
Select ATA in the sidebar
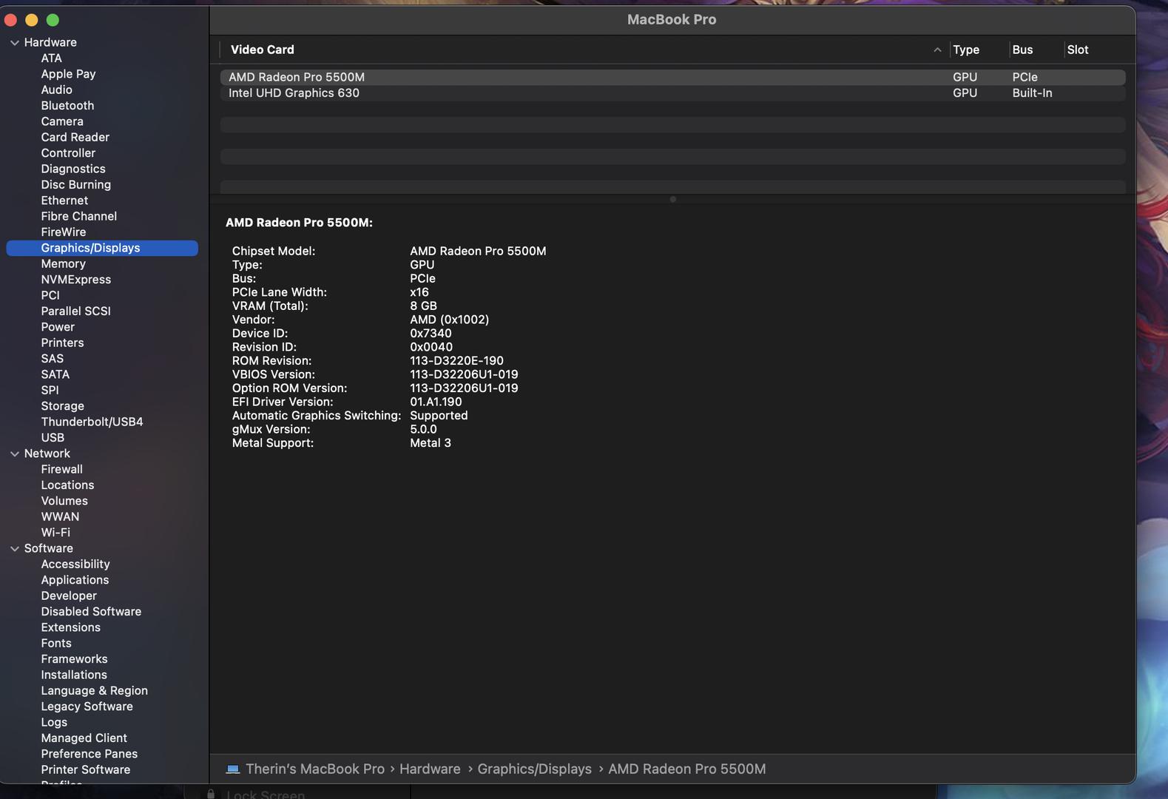point(52,58)
